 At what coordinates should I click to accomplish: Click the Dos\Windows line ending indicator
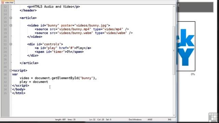click(135, 120)
